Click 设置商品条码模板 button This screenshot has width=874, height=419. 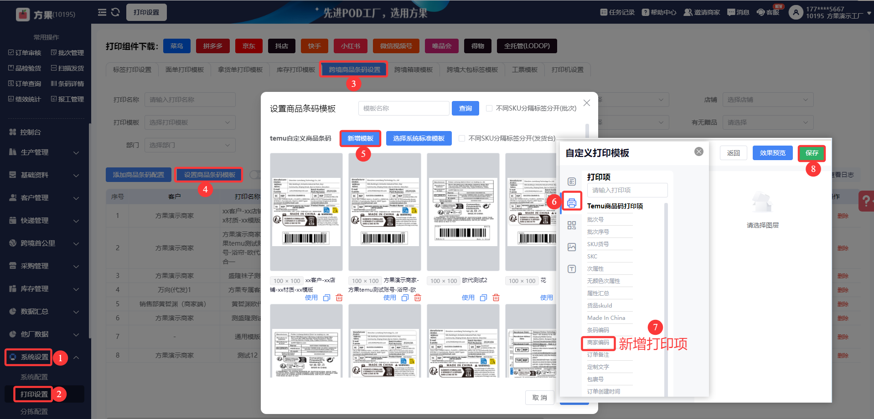pos(210,175)
